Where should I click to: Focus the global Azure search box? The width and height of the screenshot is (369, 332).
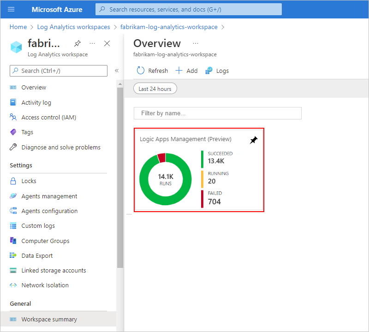click(x=188, y=9)
